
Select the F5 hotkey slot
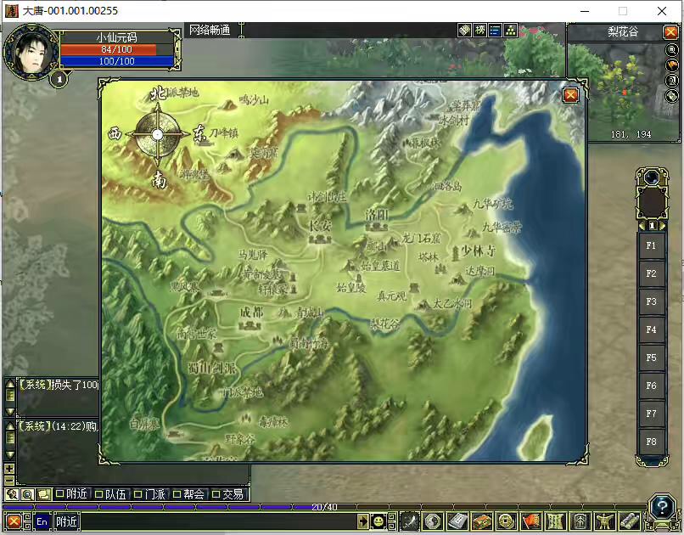651,358
